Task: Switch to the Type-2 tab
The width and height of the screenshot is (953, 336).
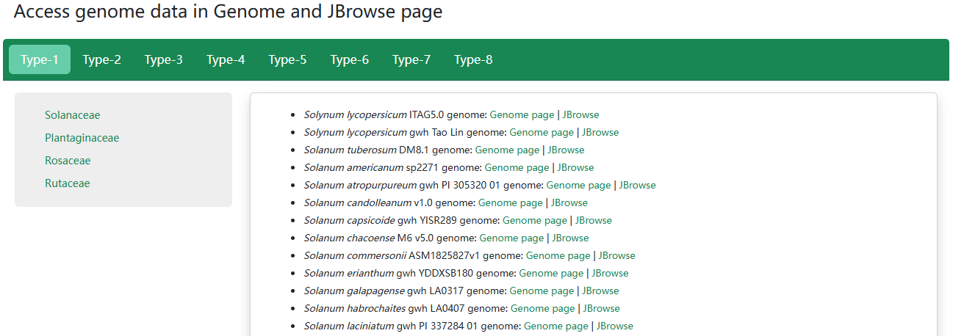Action: (x=101, y=60)
